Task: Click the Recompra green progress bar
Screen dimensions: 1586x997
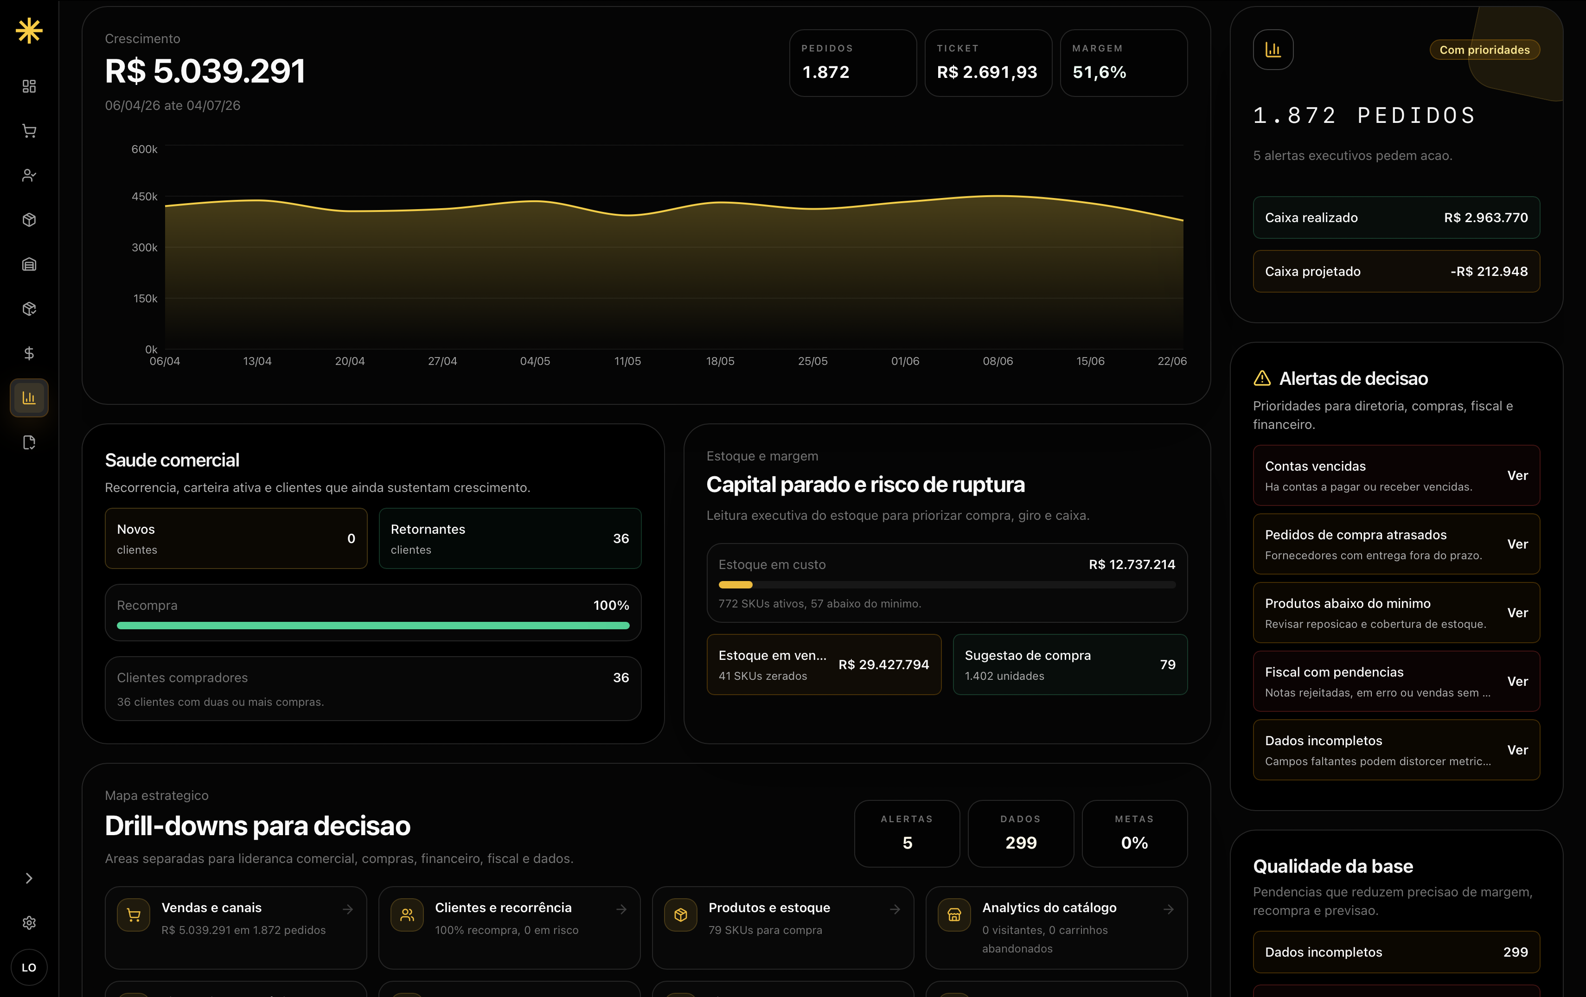Action: (x=373, y=625)
